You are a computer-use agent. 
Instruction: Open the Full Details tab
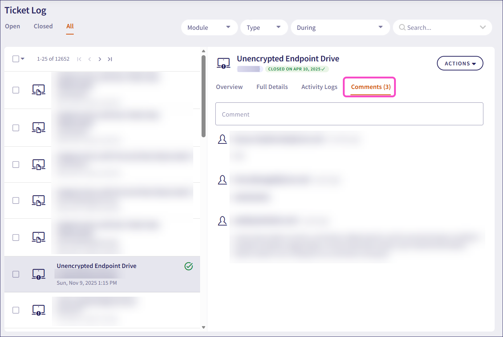tap(272, 87)
